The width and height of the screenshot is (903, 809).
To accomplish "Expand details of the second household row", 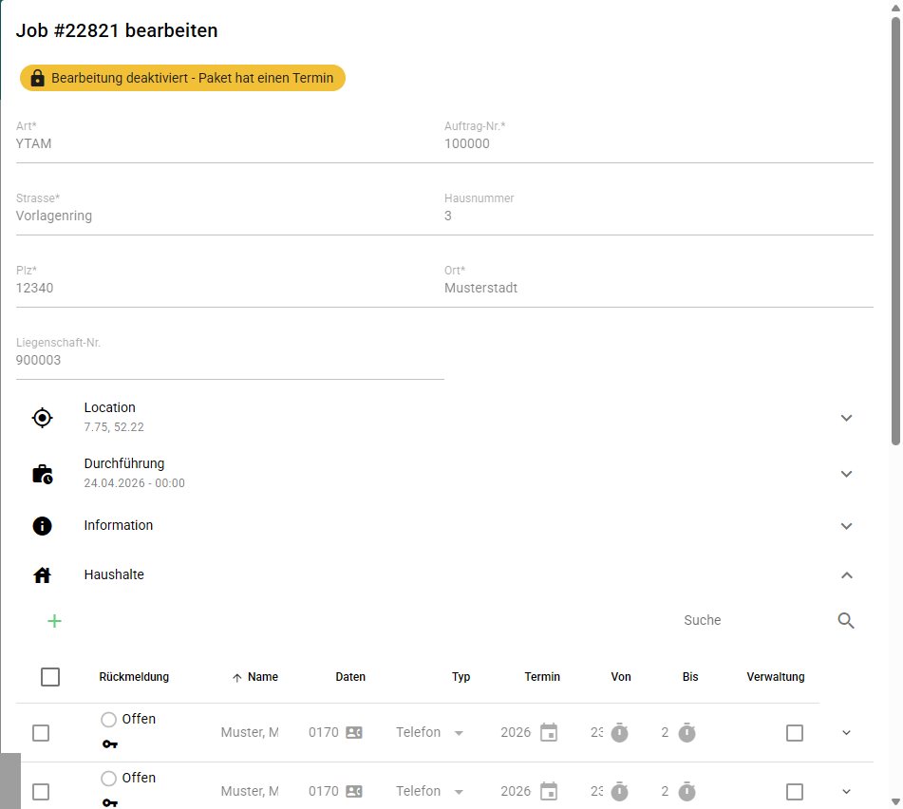I will tap(846, 792).
